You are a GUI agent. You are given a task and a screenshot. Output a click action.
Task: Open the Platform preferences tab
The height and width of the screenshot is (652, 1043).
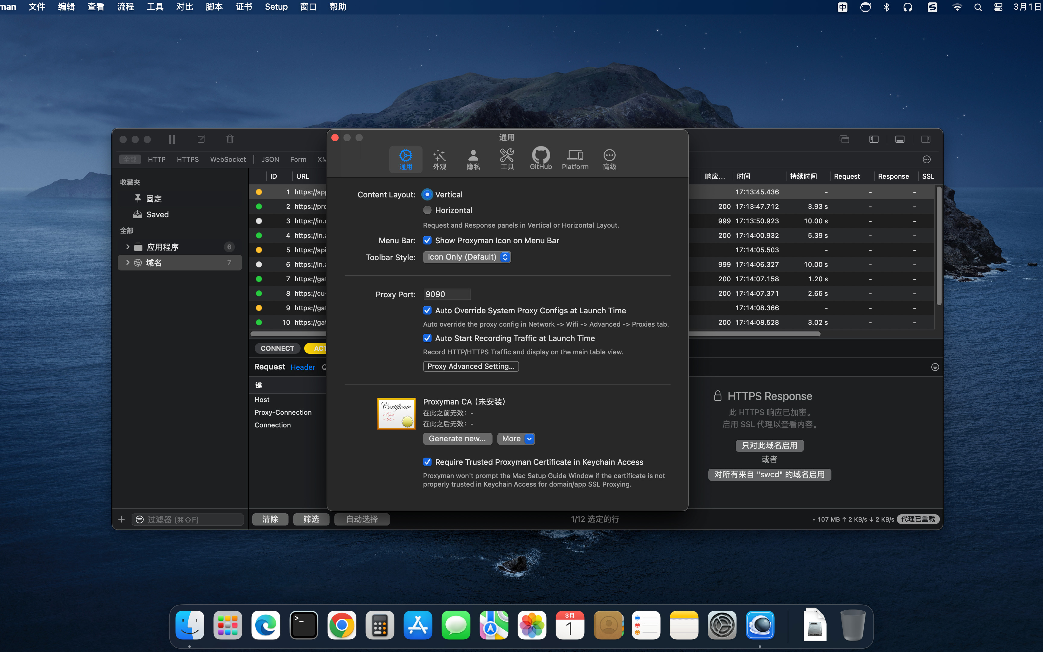point(575,160)
